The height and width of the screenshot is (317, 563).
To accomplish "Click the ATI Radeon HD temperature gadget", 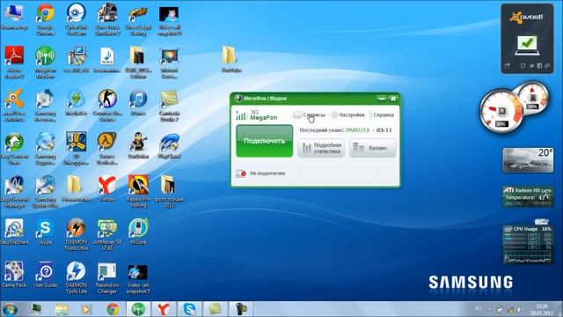I will click(528, 196).
